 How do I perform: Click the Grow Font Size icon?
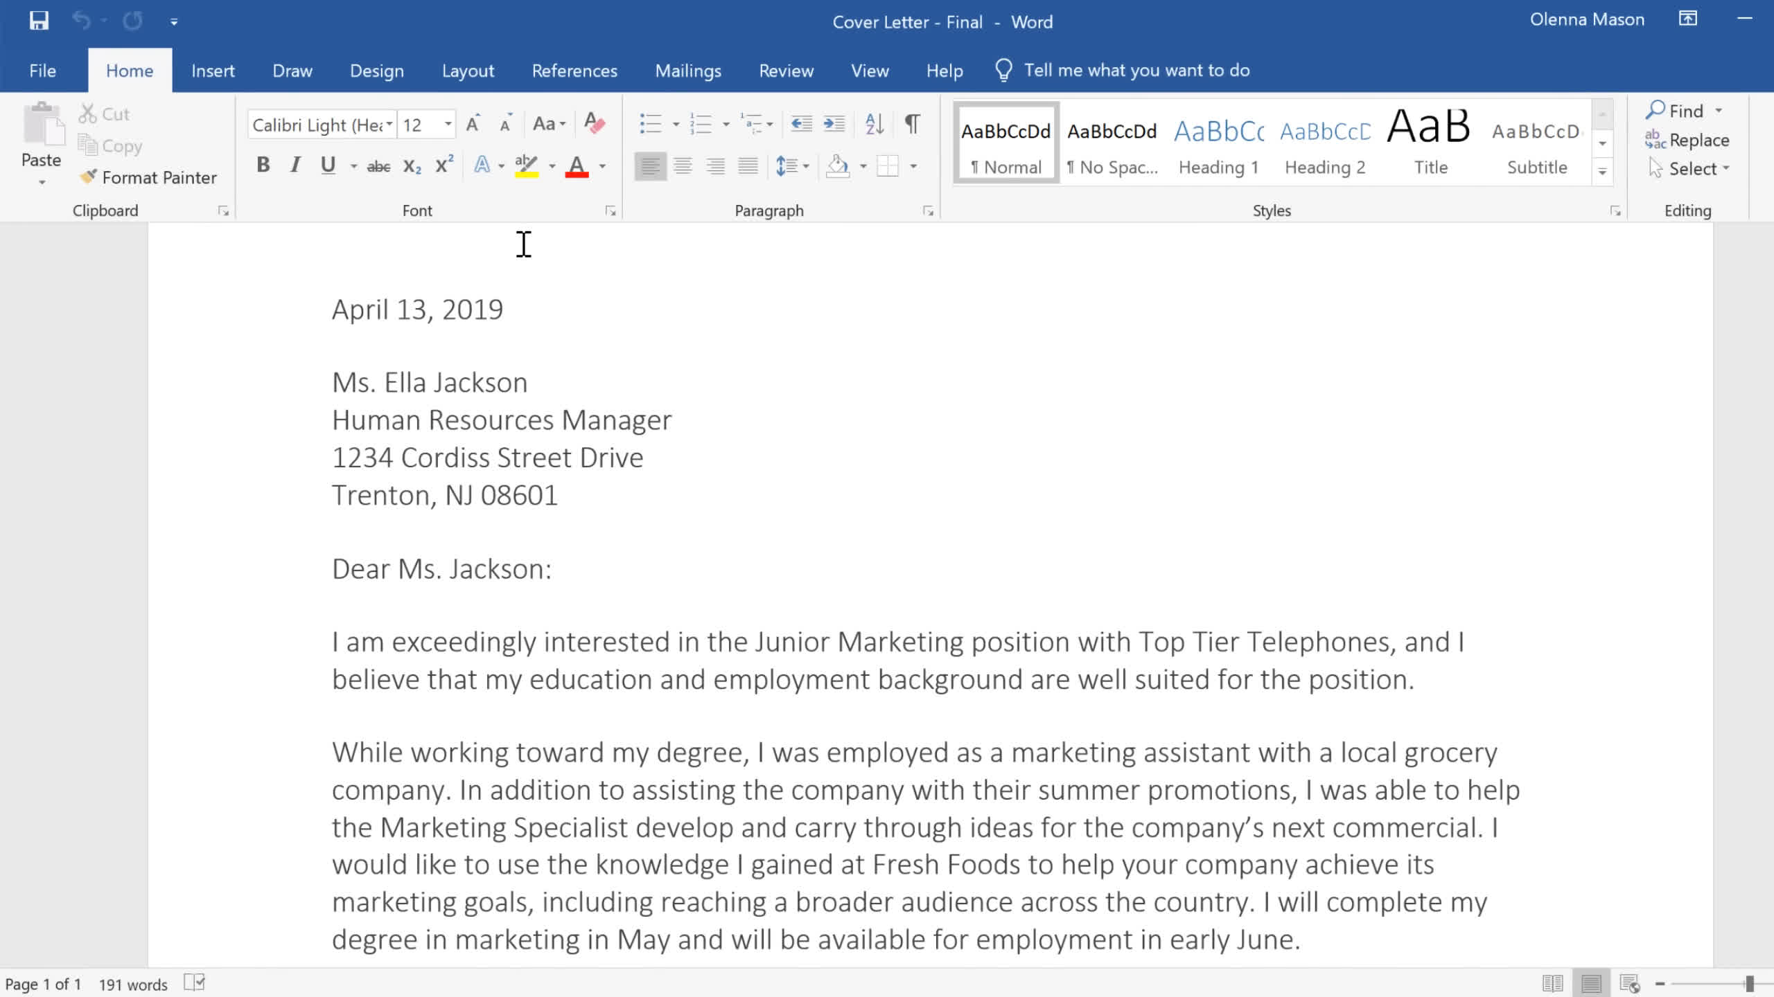point(473,124)
